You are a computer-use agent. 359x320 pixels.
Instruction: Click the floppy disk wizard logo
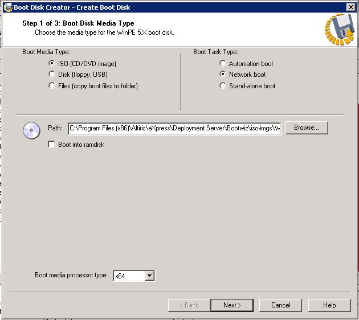340,30
